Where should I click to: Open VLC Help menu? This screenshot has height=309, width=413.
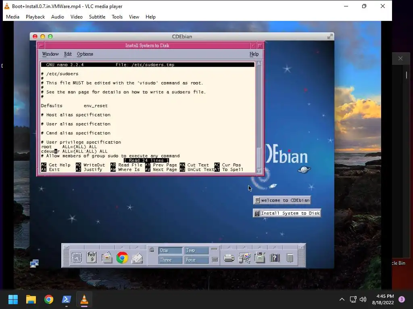pyautogui.click(x=150, y=17)
